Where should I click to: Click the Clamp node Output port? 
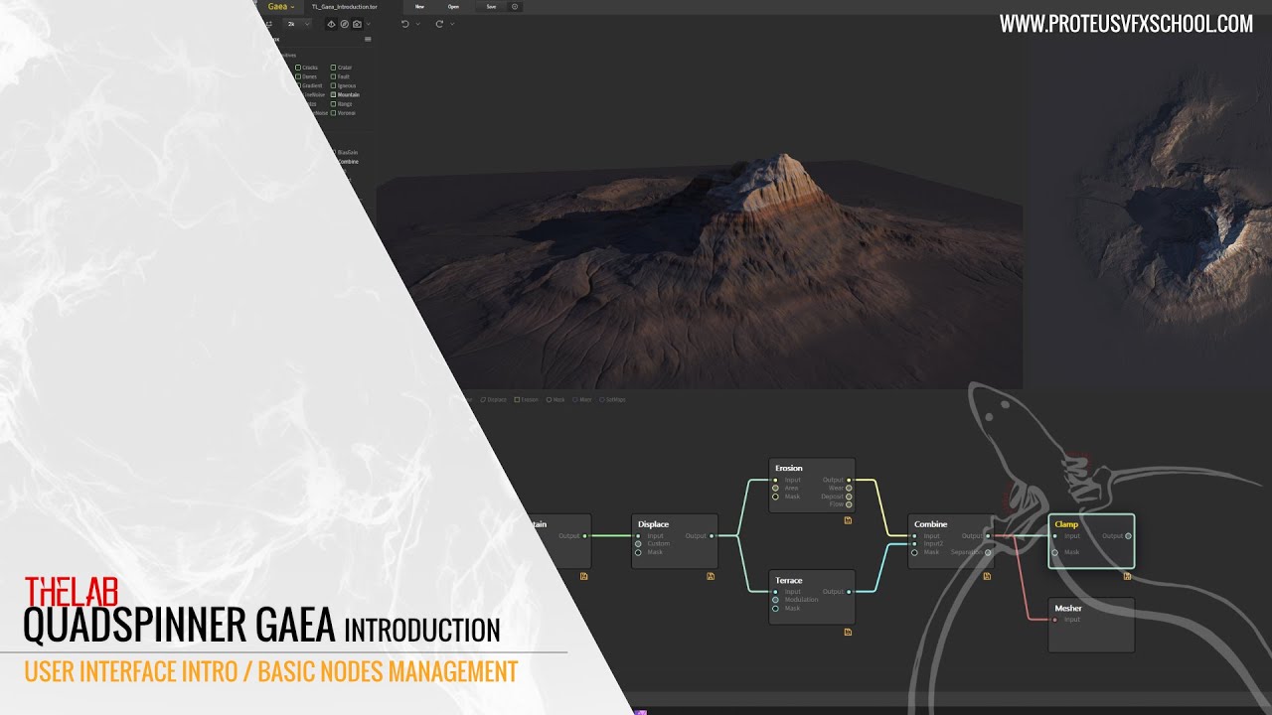pos(1128,536)
